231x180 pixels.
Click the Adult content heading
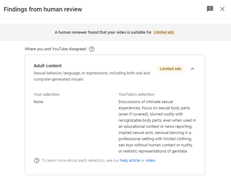coord(48,66)
